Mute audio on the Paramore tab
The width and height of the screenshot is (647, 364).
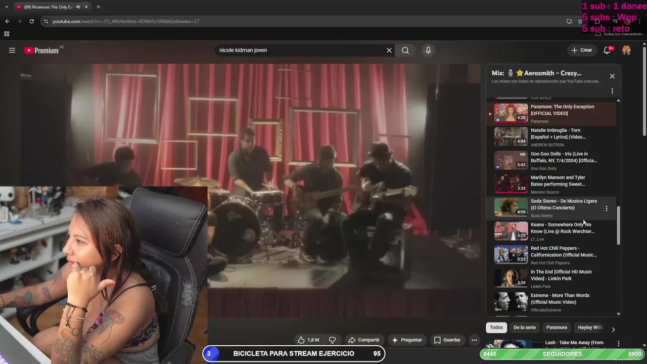pos(78,7)
